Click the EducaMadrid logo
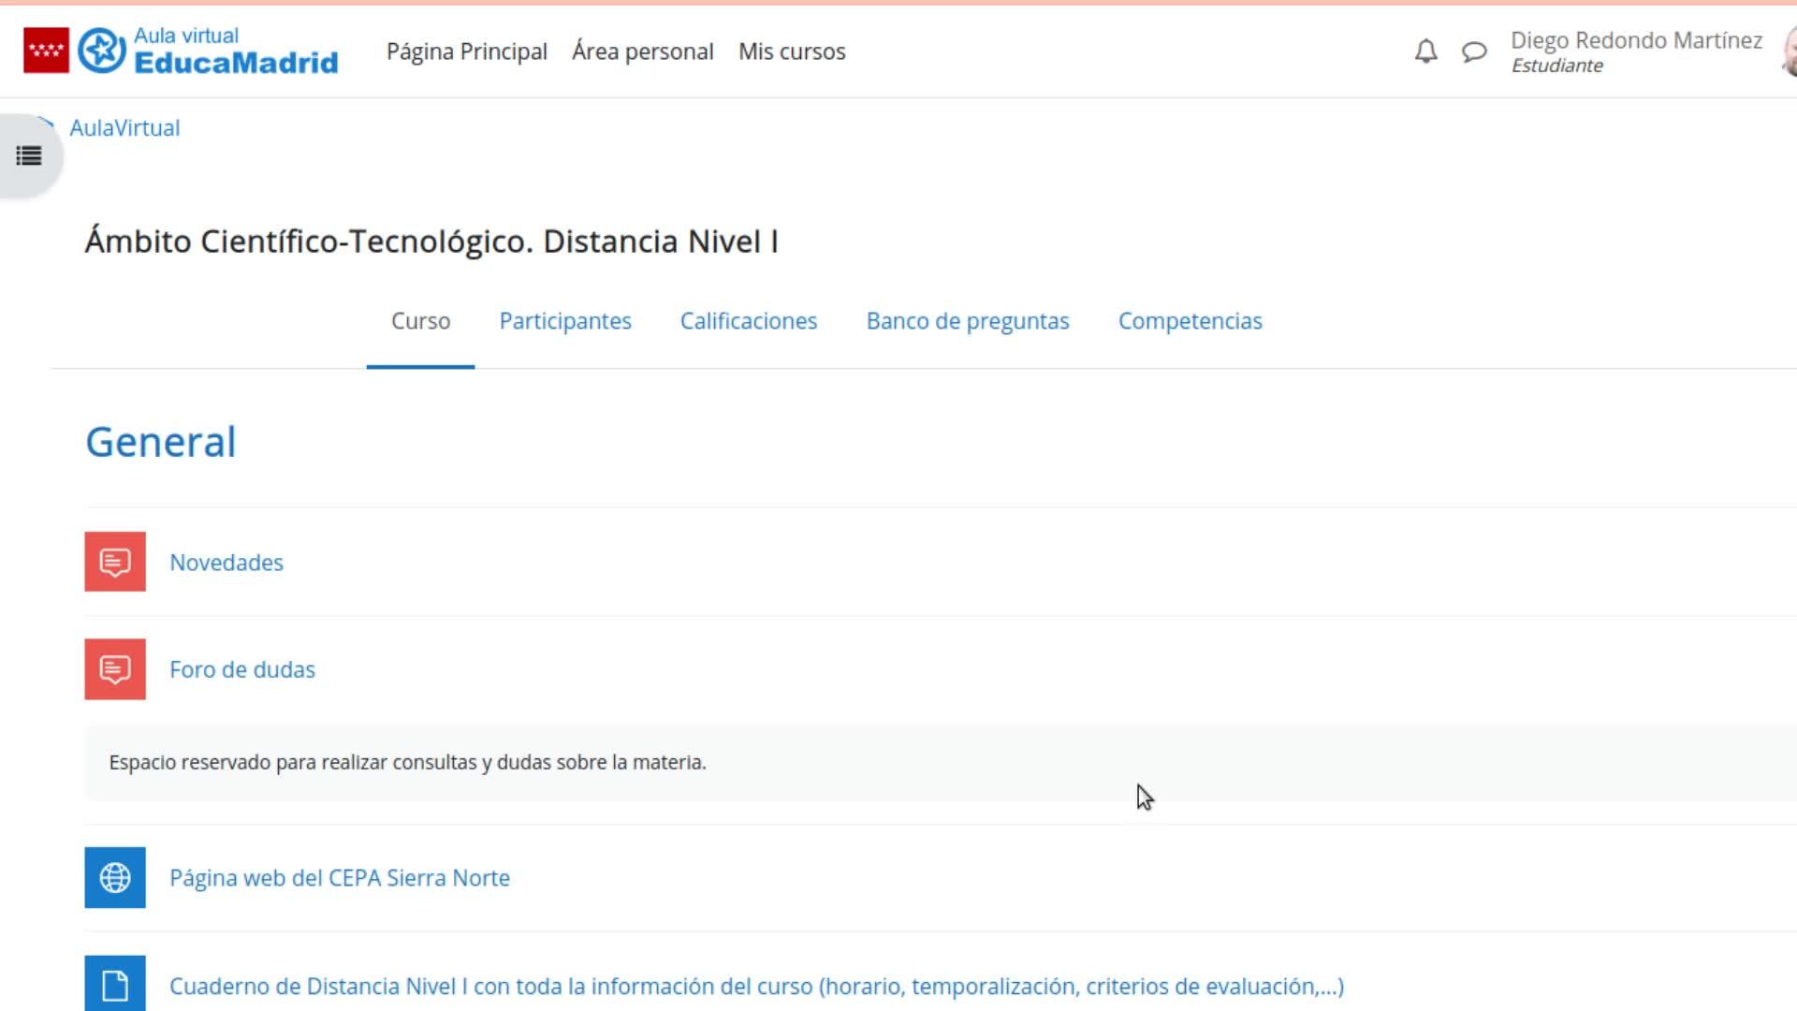The height and width of the screenshot is (1011, 1797). pyautogui.click(x=208, y=51)
